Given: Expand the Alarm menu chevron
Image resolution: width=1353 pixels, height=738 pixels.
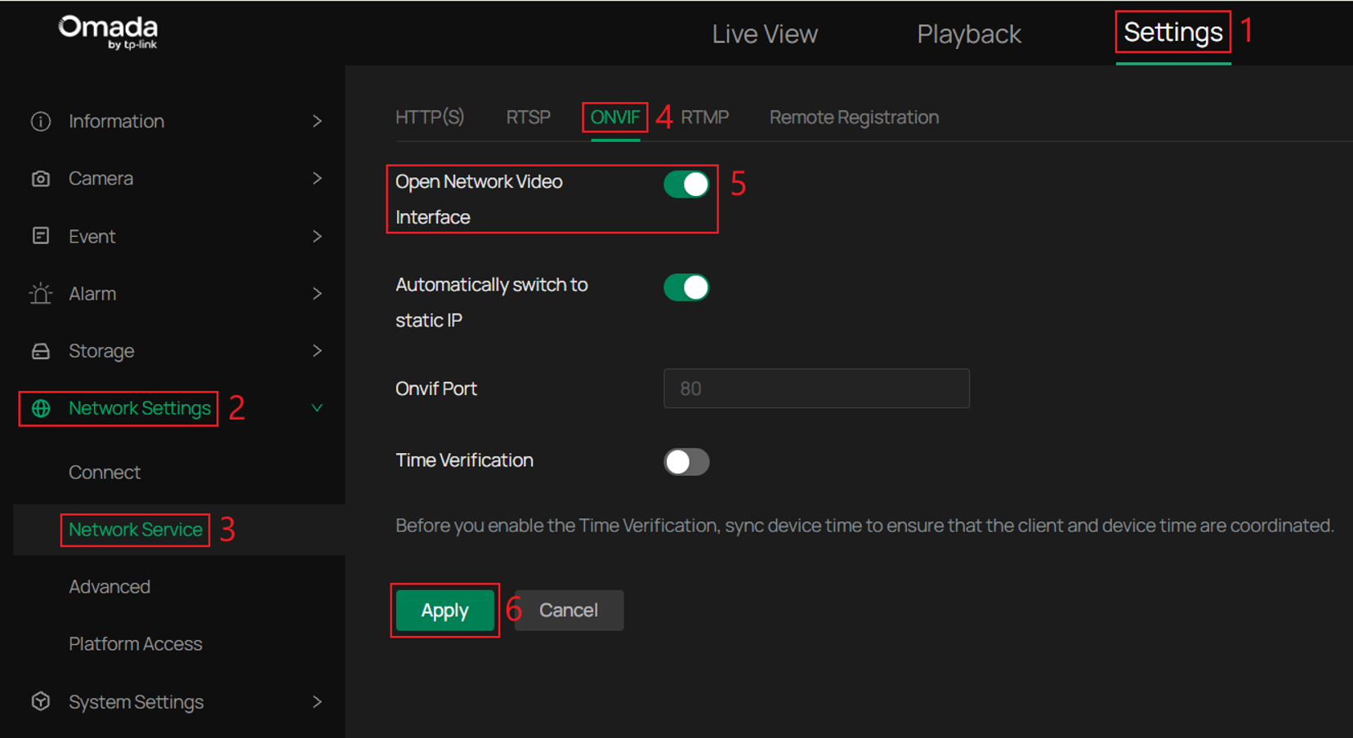Looking at the screenshot, I should click(317, 294).
